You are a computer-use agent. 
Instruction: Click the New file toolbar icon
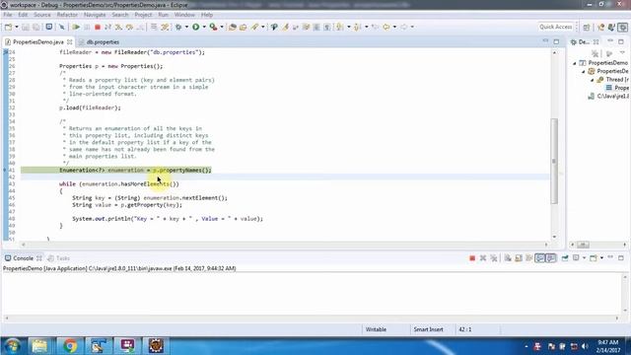(8, 27)
